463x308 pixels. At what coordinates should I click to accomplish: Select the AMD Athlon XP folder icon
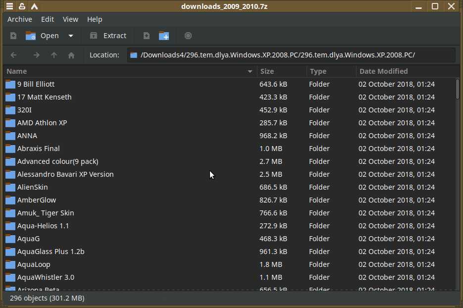tap(10, 123)
